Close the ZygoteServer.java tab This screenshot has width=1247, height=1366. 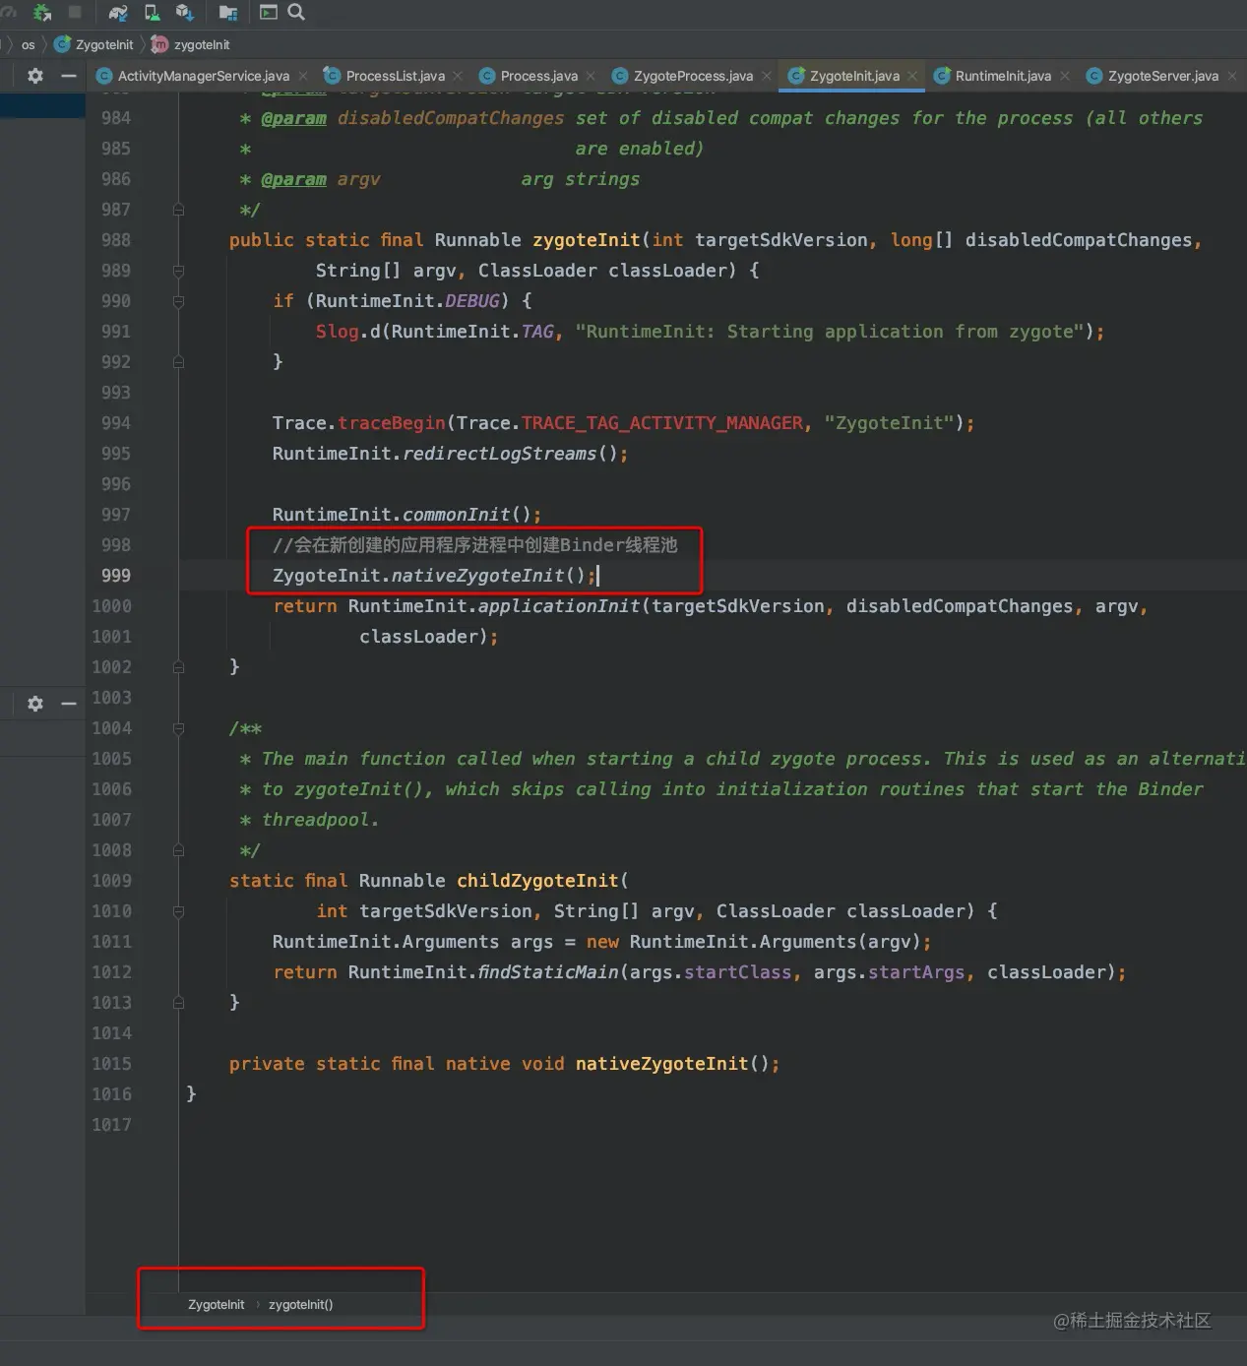point(1232,76)
